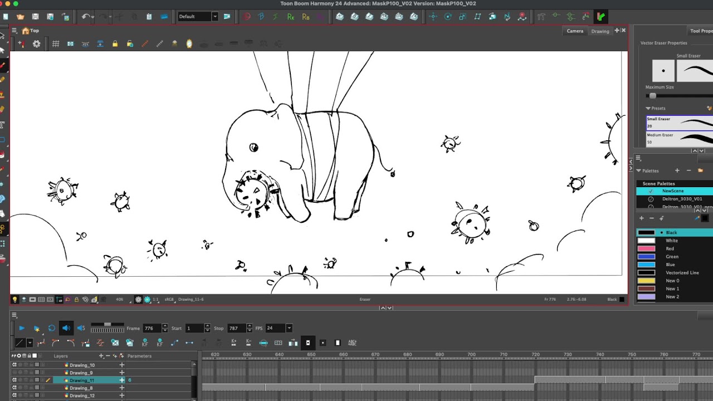Open the gear settings in Camera toolbar
The width and height of the screenshot is (713, 401).
(x=36, y=43)
